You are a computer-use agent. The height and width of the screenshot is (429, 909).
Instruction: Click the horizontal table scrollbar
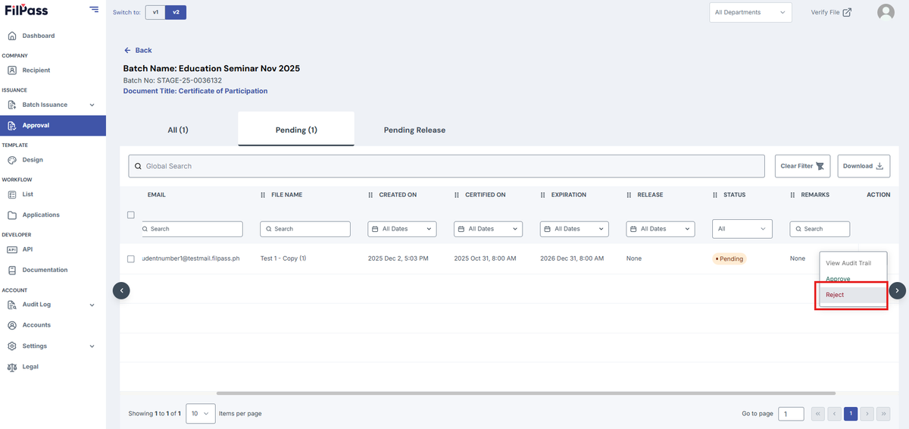526,393
